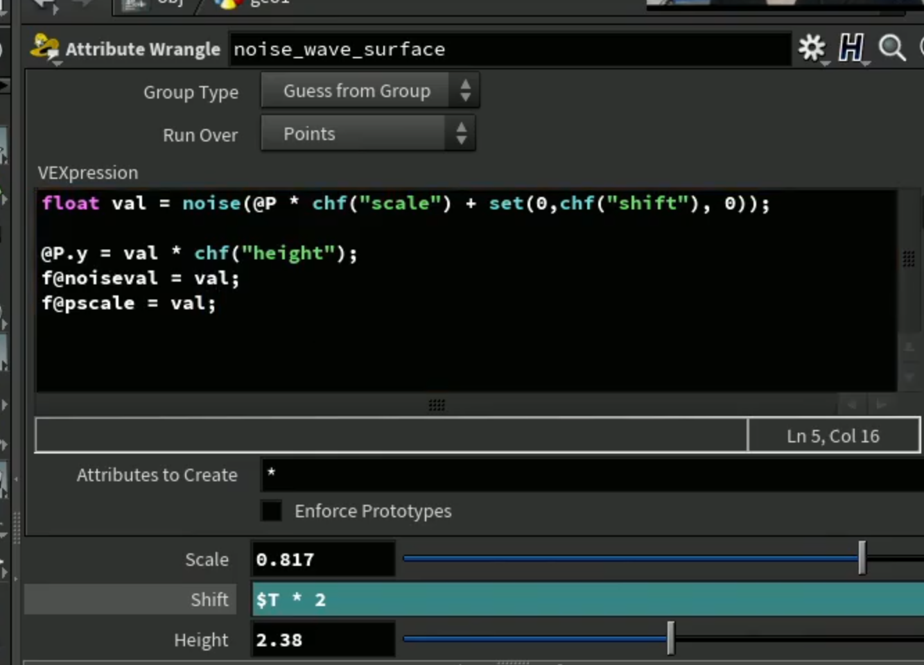The height and width of the screenshot is (665, 924).
Task: Click the Group Type dropdown arrows
Action: pos(465,91)
